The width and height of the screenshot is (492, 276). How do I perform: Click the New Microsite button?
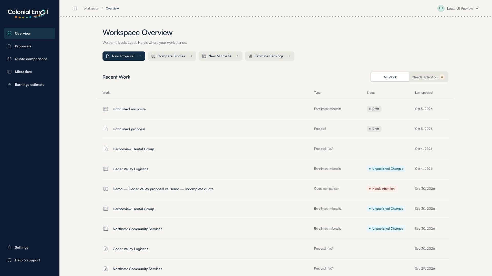coord(220,56)
